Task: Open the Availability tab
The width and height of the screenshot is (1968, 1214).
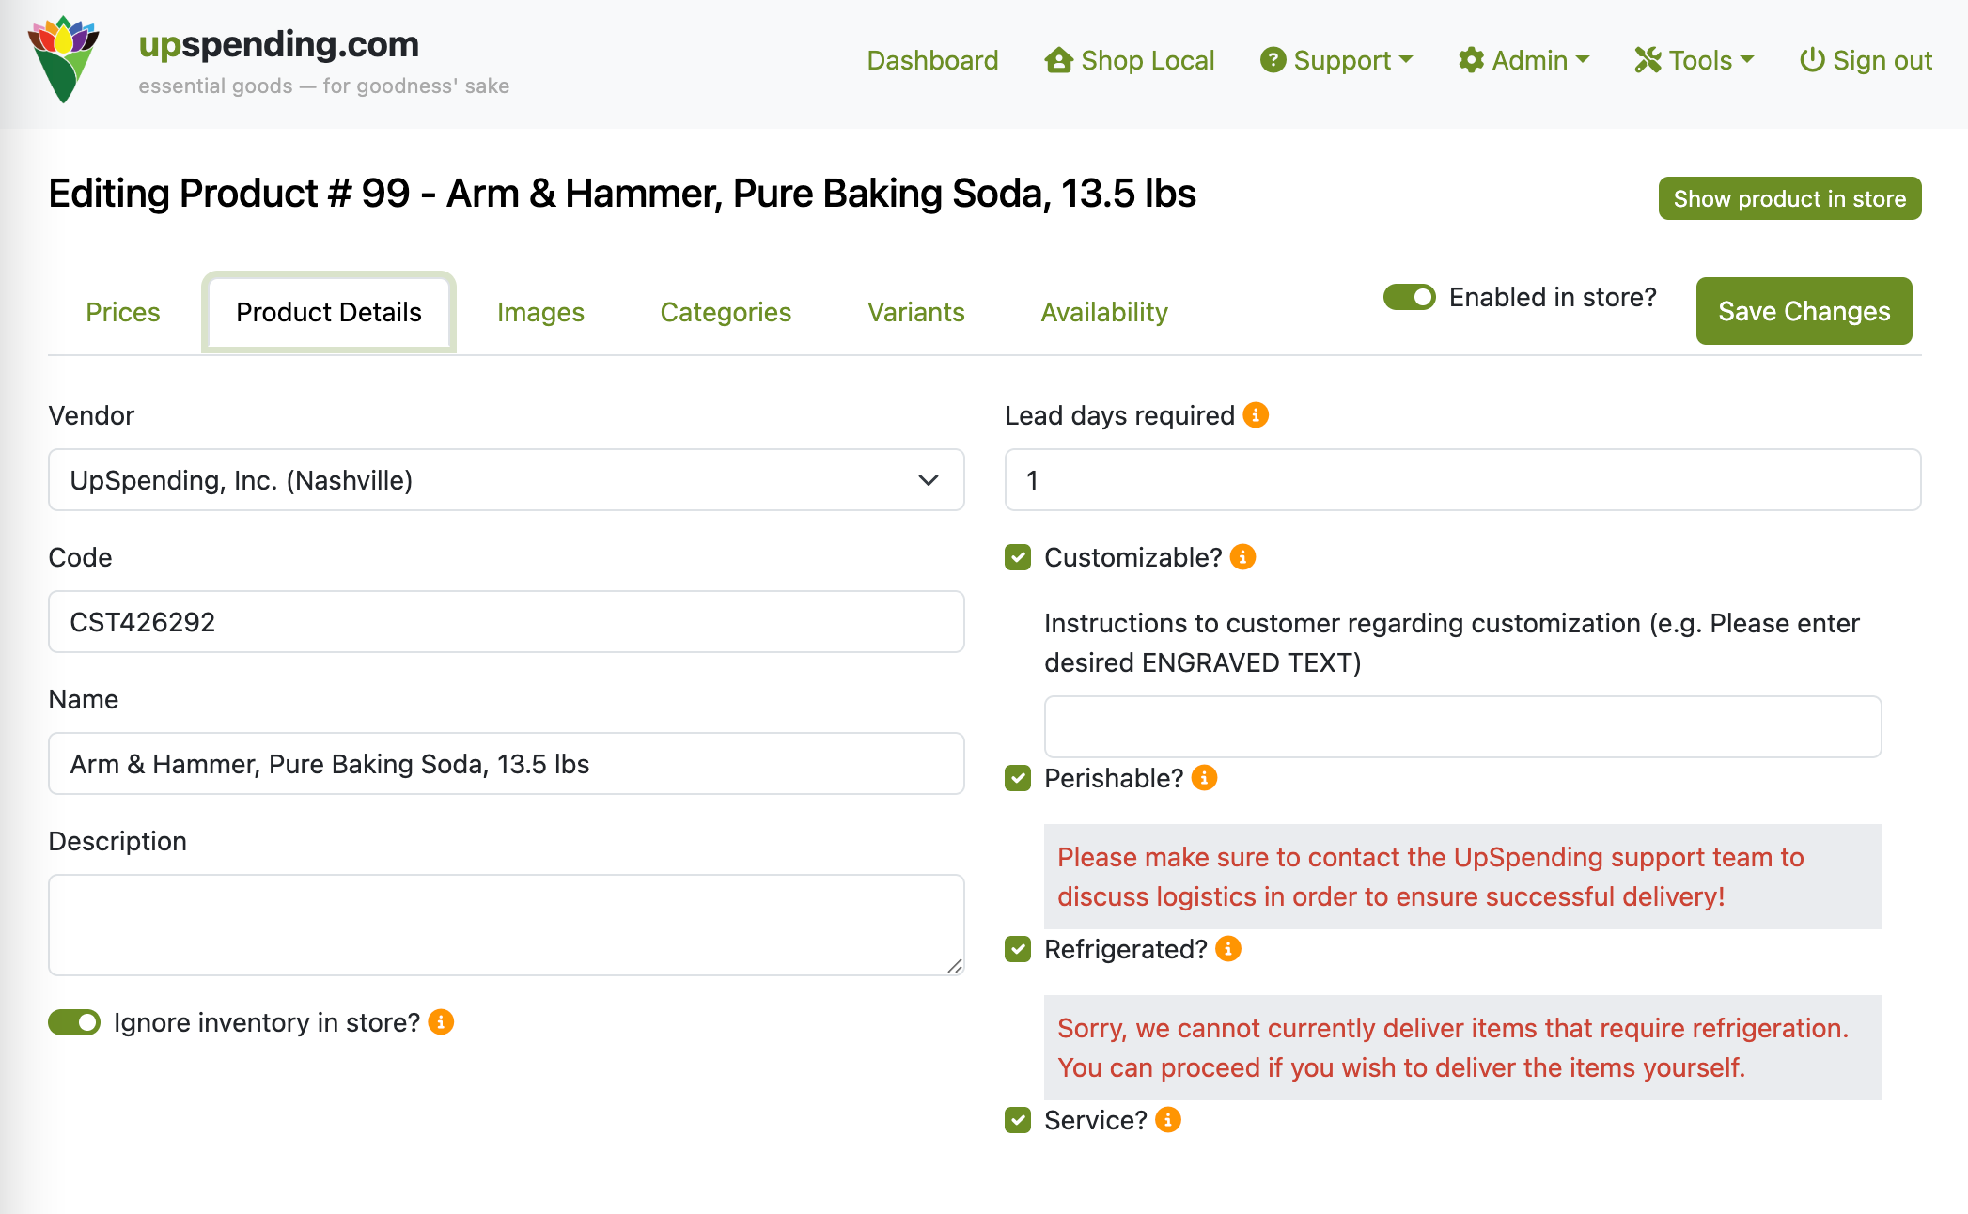Action: [x=1103, y=312]
